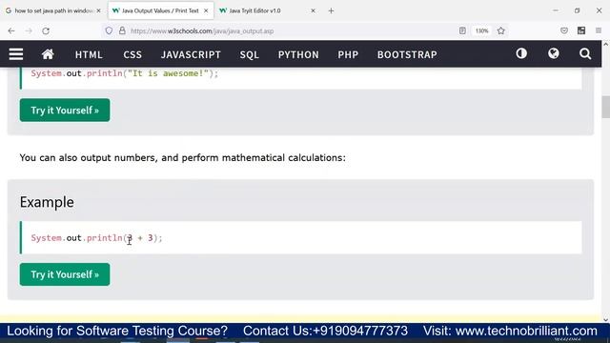Open HTML tutorial in navbar
This screenshot has width=610, height=343.
89,54
